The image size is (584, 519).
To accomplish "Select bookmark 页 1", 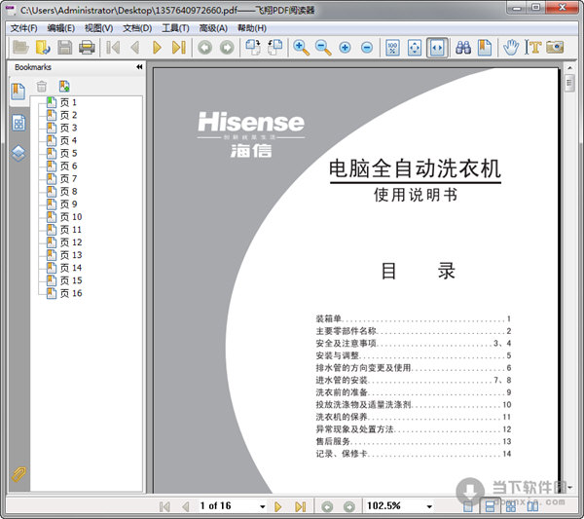I will (x=68, y=102).
